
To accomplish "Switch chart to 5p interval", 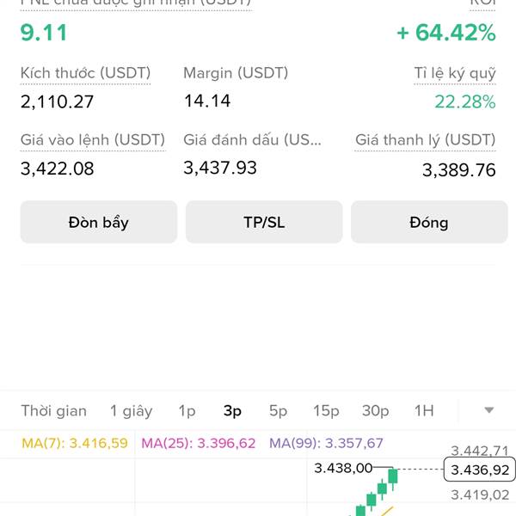I will [278, 411].
